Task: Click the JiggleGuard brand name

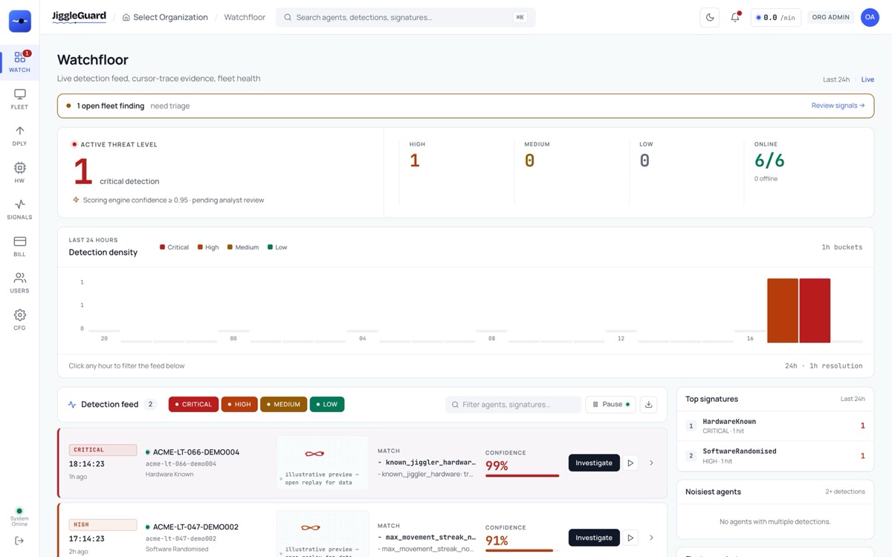Action: click(79, 16)
